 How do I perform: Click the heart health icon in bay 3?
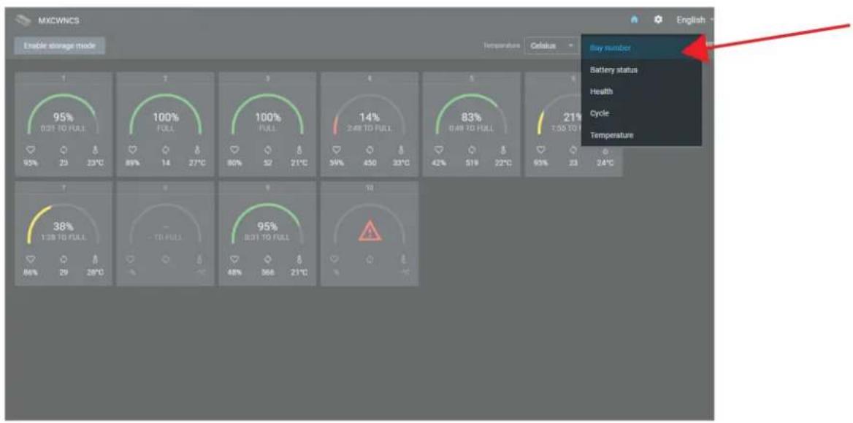(234, 149)
